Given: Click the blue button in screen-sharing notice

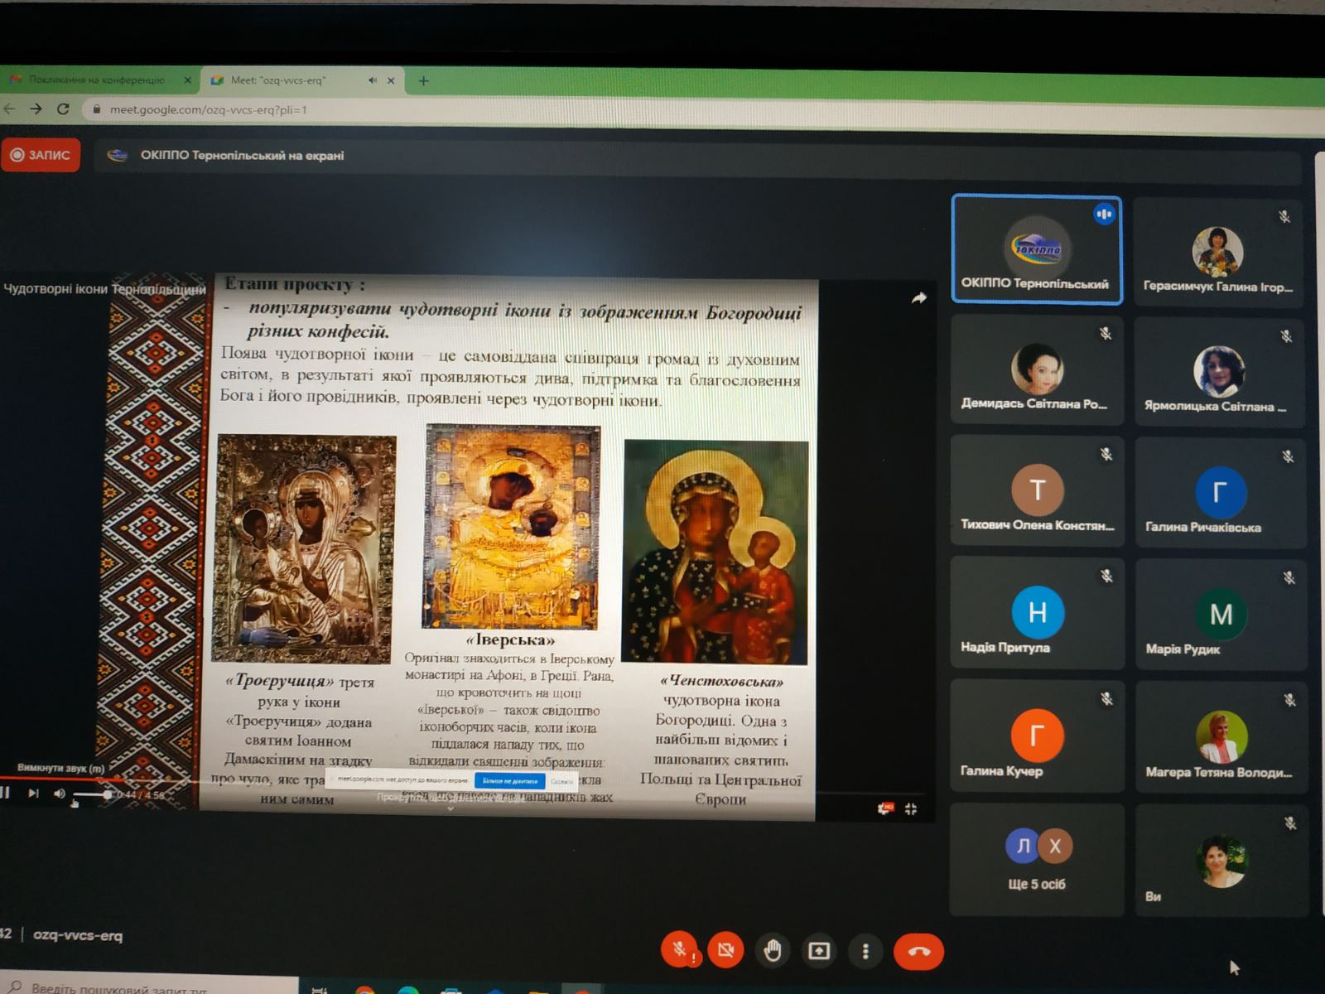Looking at the screenshot, I should (x=509, y=780).
